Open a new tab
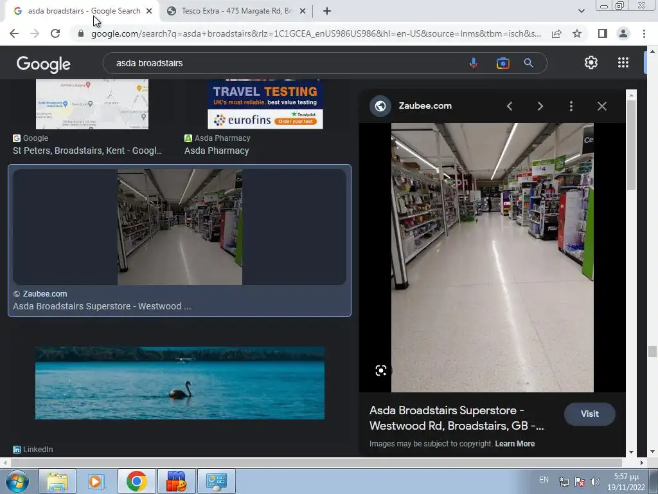 pos(327,12)
